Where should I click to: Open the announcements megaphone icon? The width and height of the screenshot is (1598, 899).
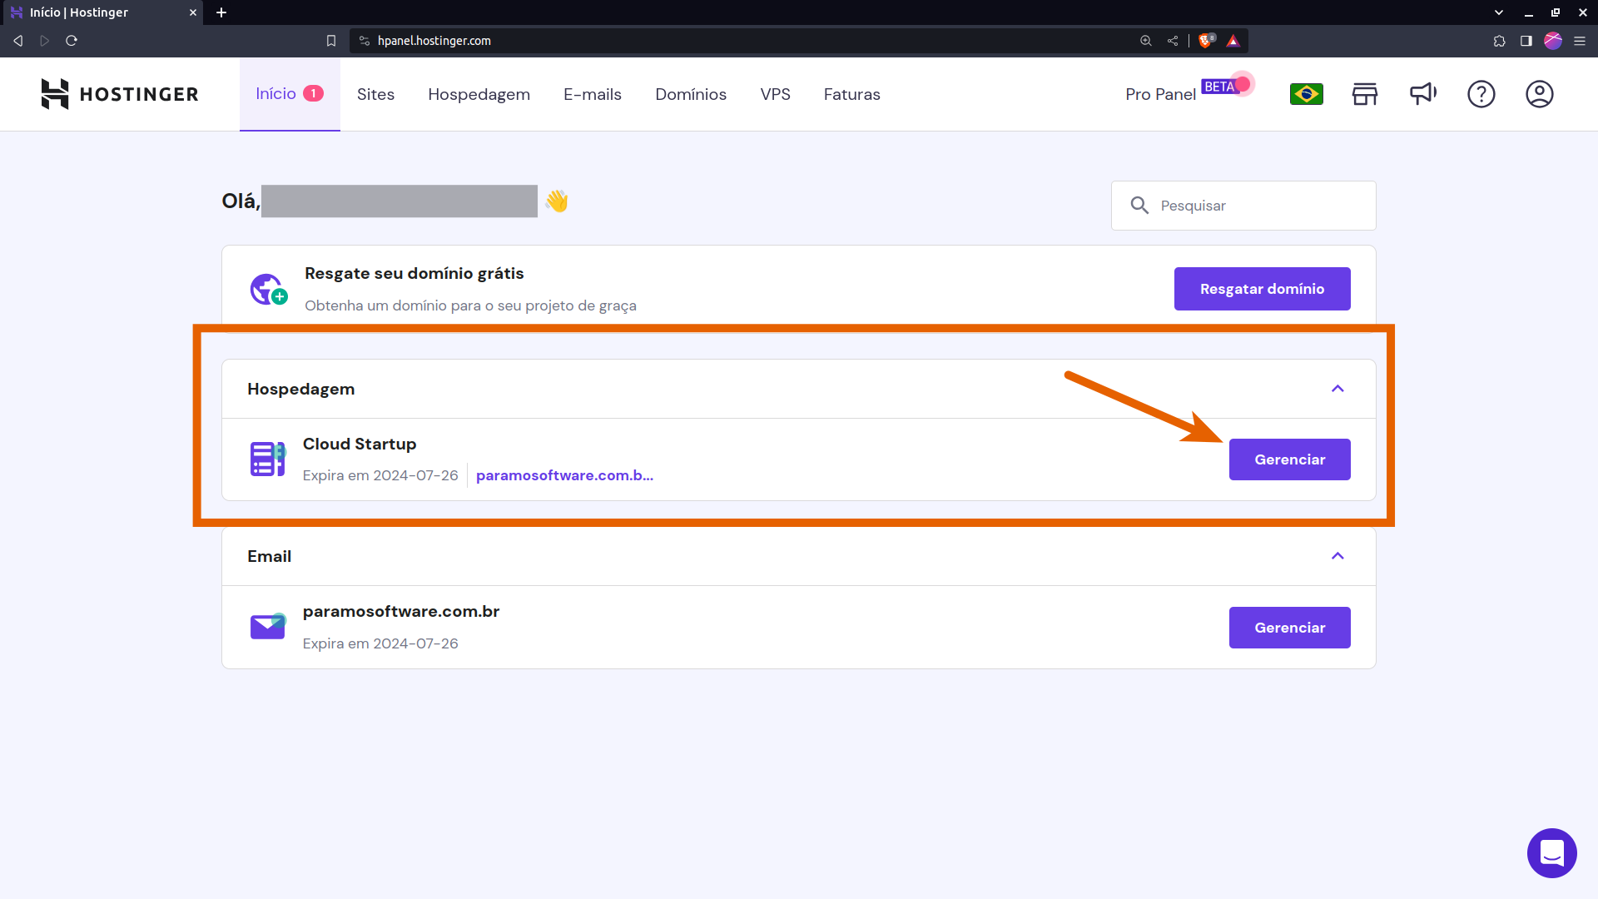click(1423, 93)
